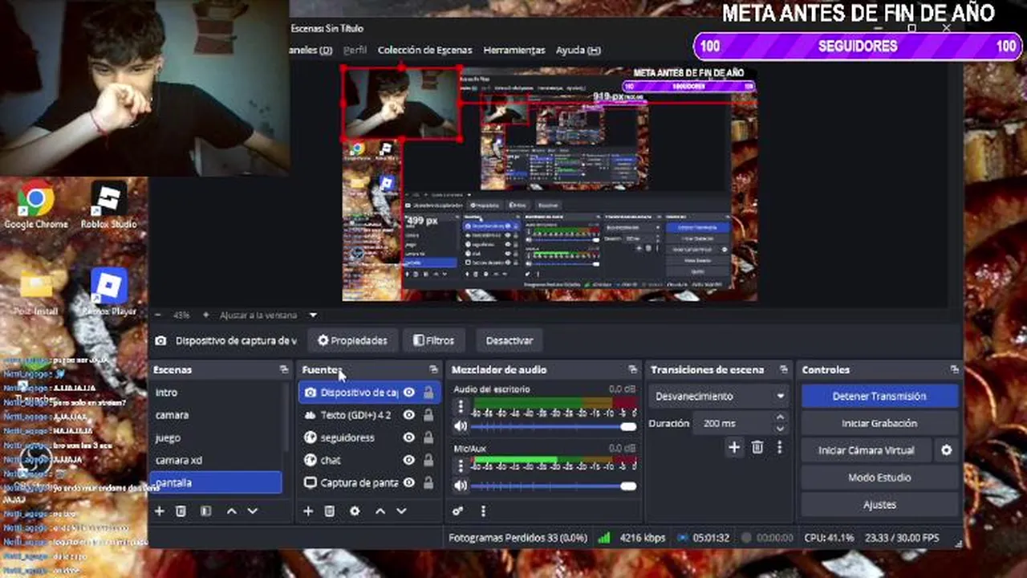Enable Modo Estudio

tap(879, 478)
